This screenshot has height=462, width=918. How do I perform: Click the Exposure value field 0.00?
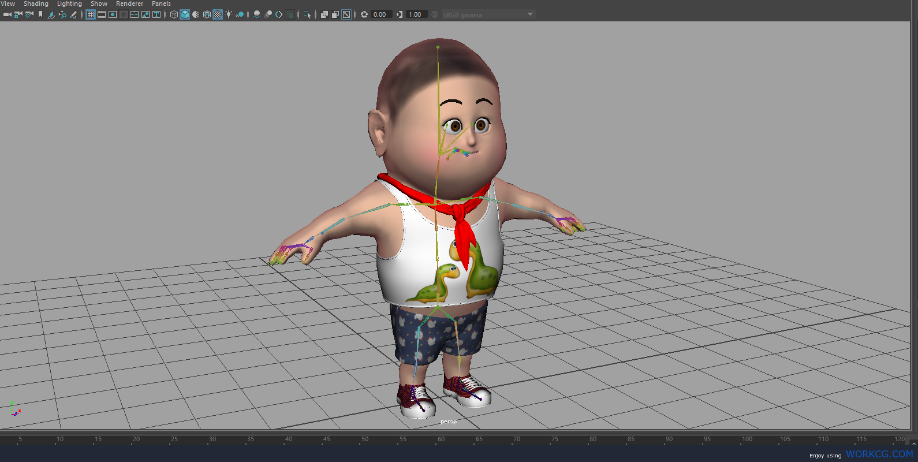click(382, 14)
